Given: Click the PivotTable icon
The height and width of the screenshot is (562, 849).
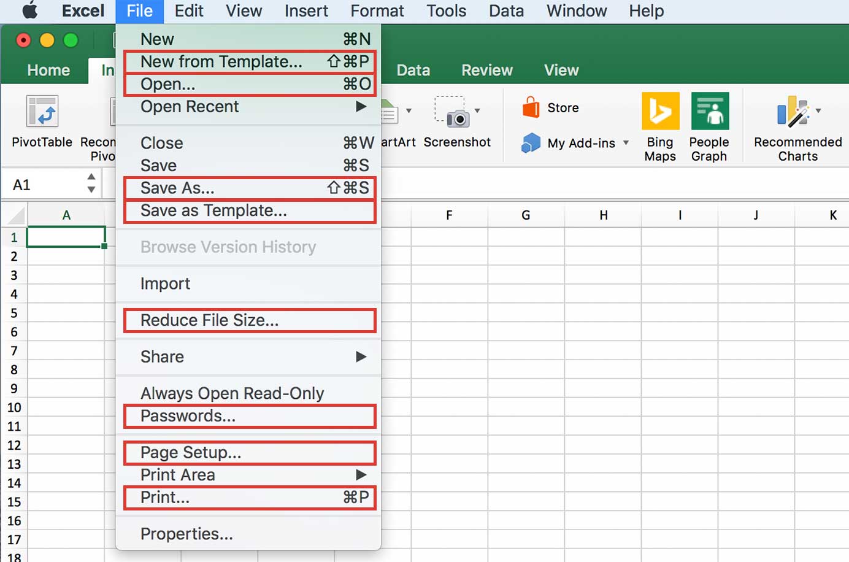Looking at the screenshot, I should pos(42,112).
